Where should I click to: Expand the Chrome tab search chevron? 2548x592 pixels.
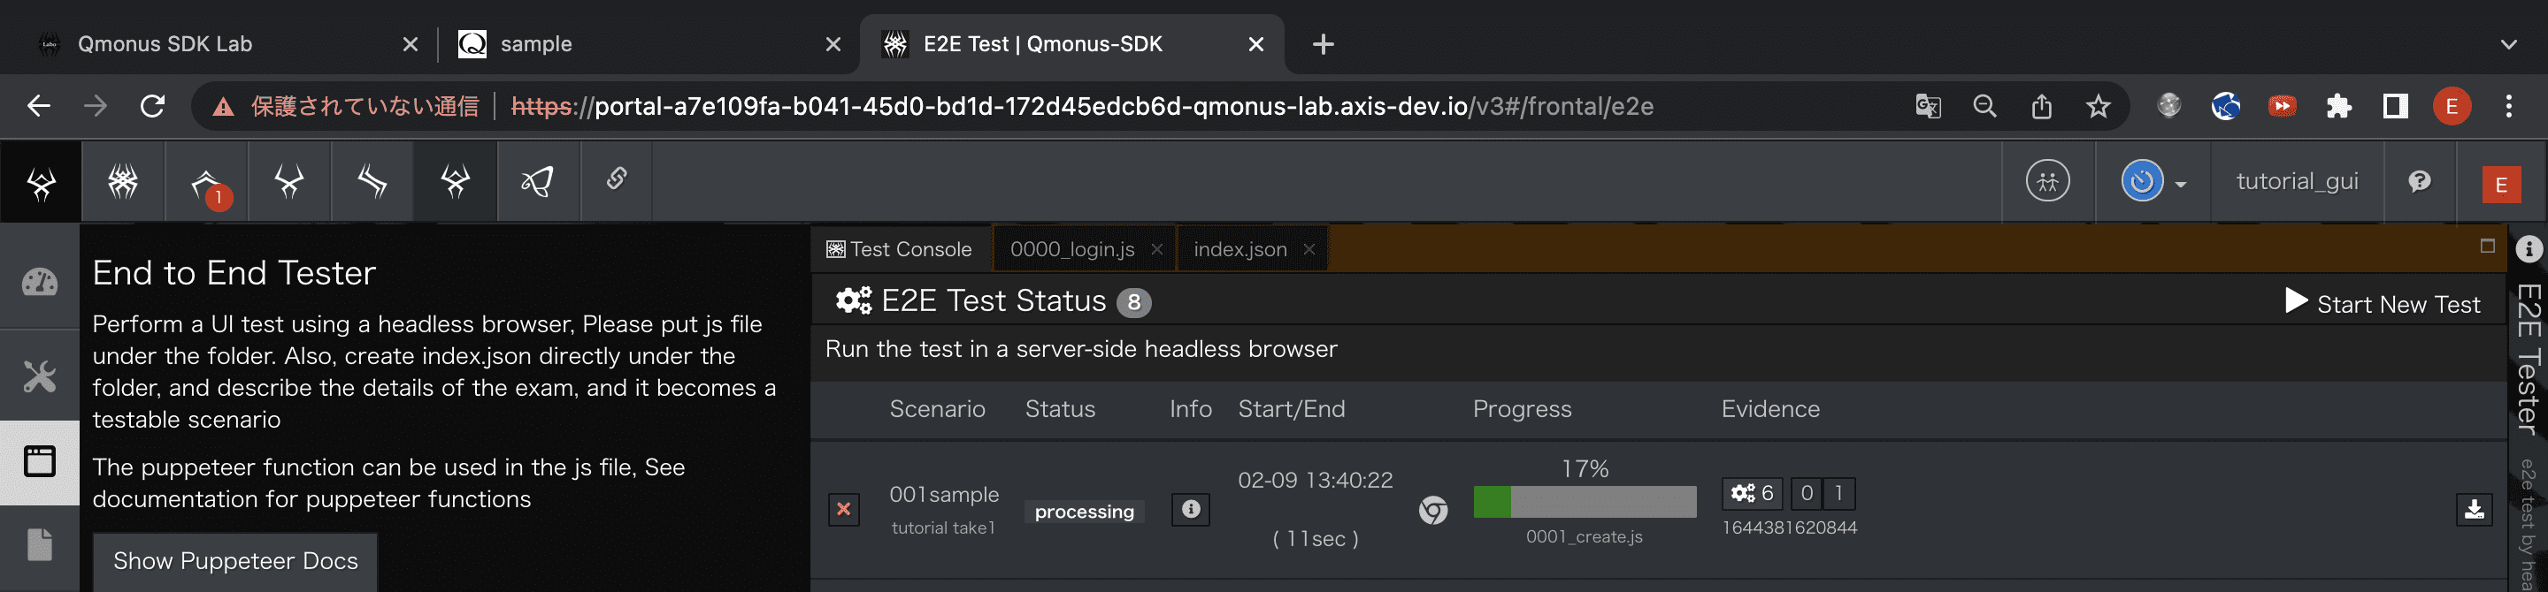tap(2508, 44)
